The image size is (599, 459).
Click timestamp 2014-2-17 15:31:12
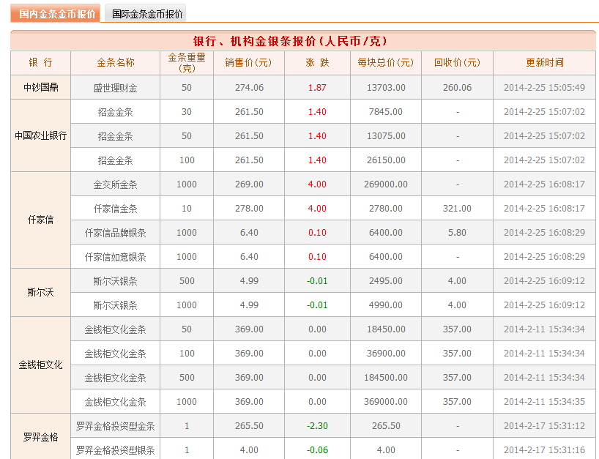(544, 426)
